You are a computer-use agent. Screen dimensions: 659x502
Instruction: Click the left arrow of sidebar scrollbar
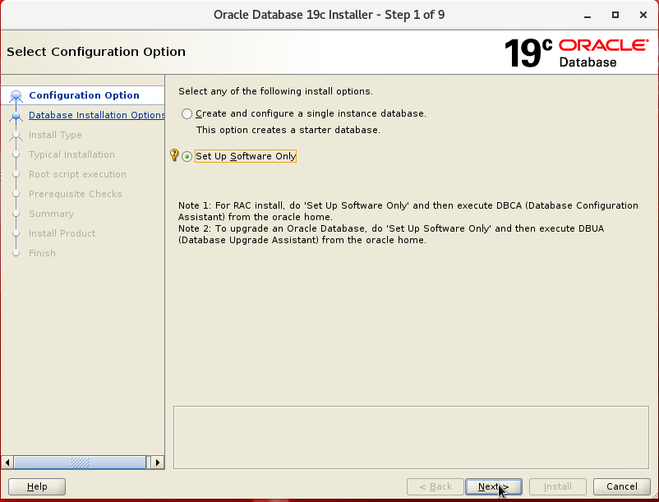[7, 462]
